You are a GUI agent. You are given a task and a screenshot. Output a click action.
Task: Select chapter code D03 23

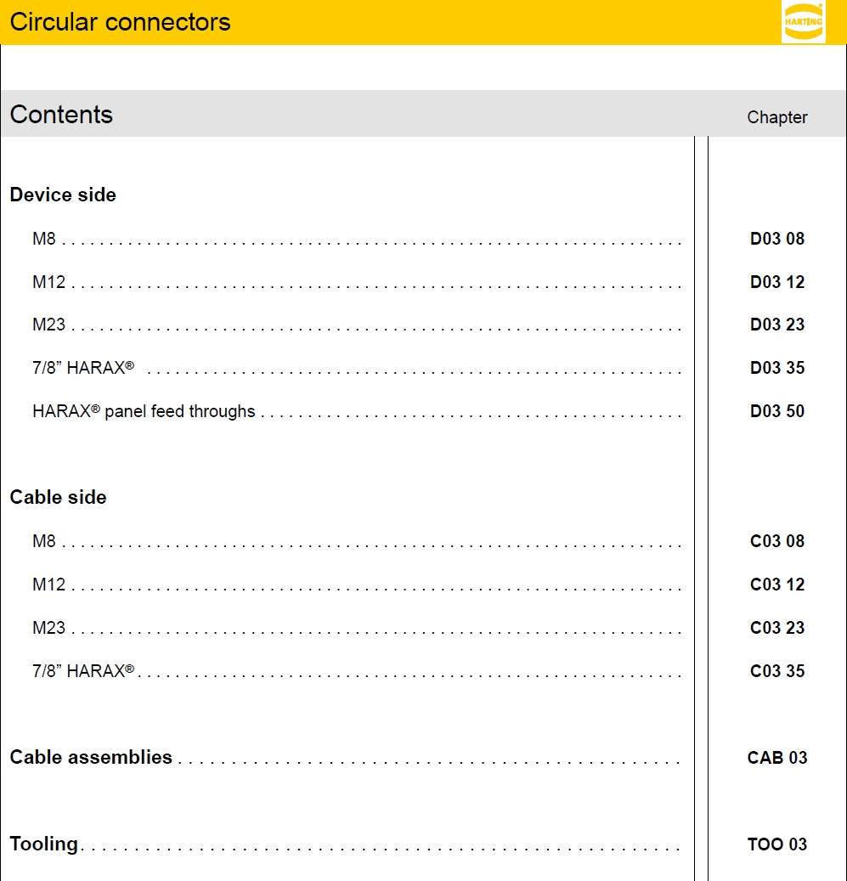coord(777,325)
